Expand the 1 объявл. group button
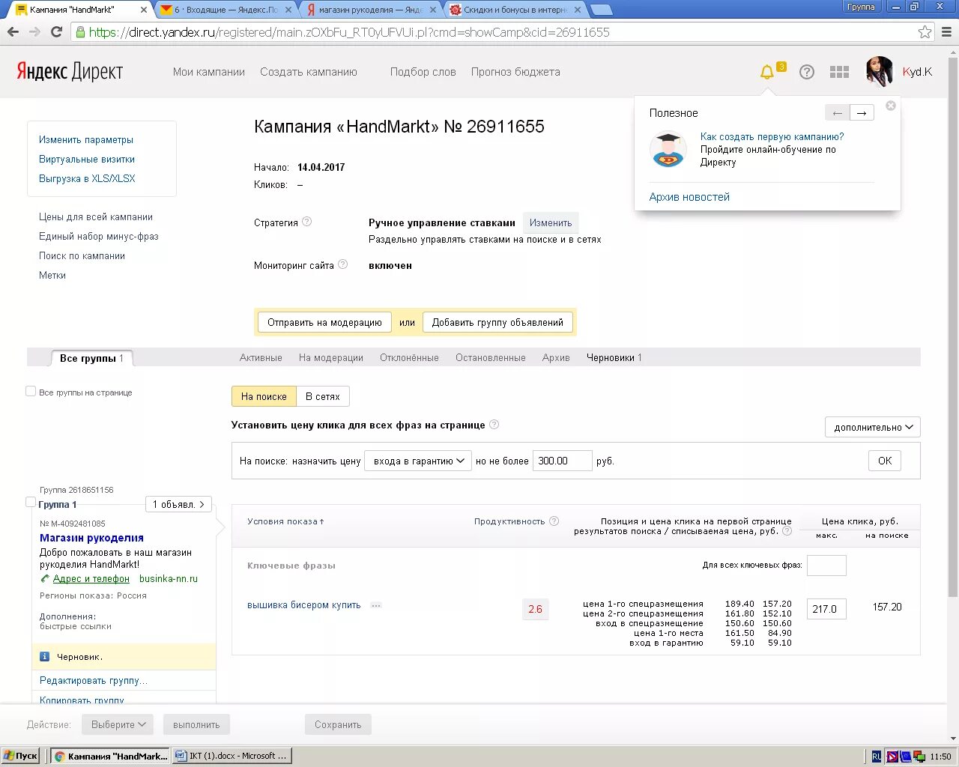Image resolution: width=959 pixels, height=767 pixels. (x=178, y=504)
